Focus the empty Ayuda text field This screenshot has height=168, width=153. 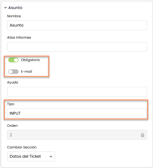77,92
